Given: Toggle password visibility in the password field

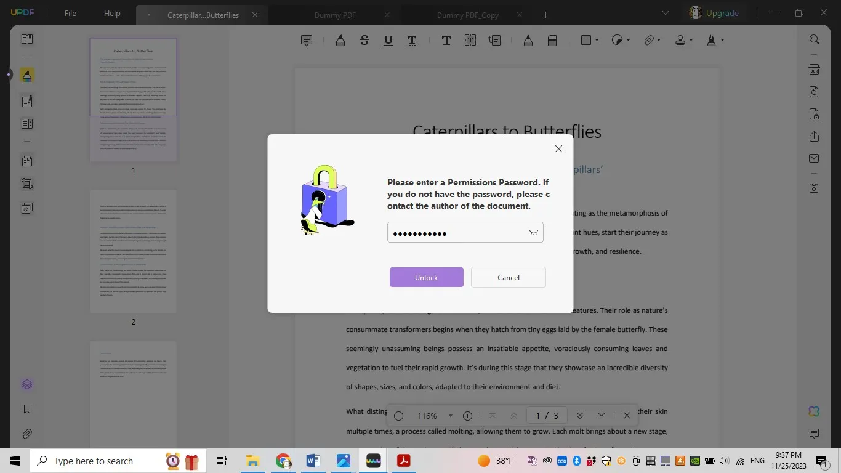Looking at the screenshot, I should coord(533,232).
